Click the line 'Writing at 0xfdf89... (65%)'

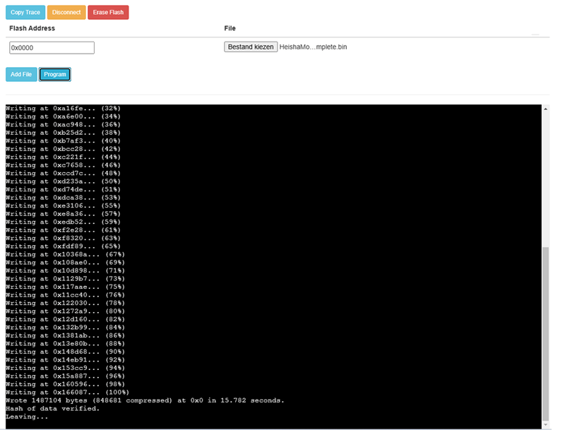[63, 246]
